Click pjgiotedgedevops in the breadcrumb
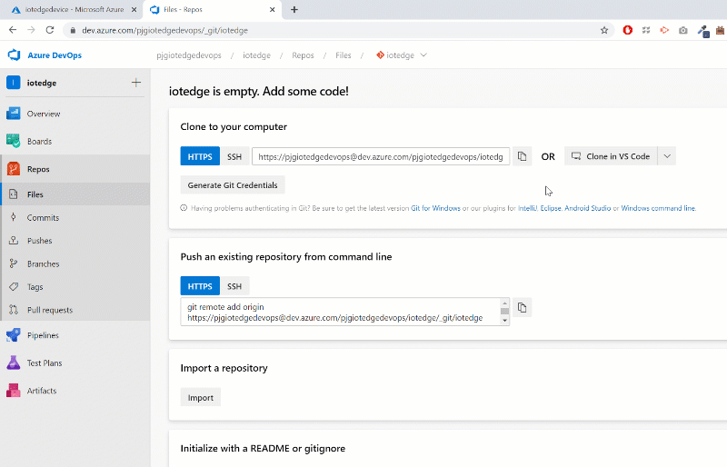727x467 pixels. pyautogui.click(x=189, y=55)
